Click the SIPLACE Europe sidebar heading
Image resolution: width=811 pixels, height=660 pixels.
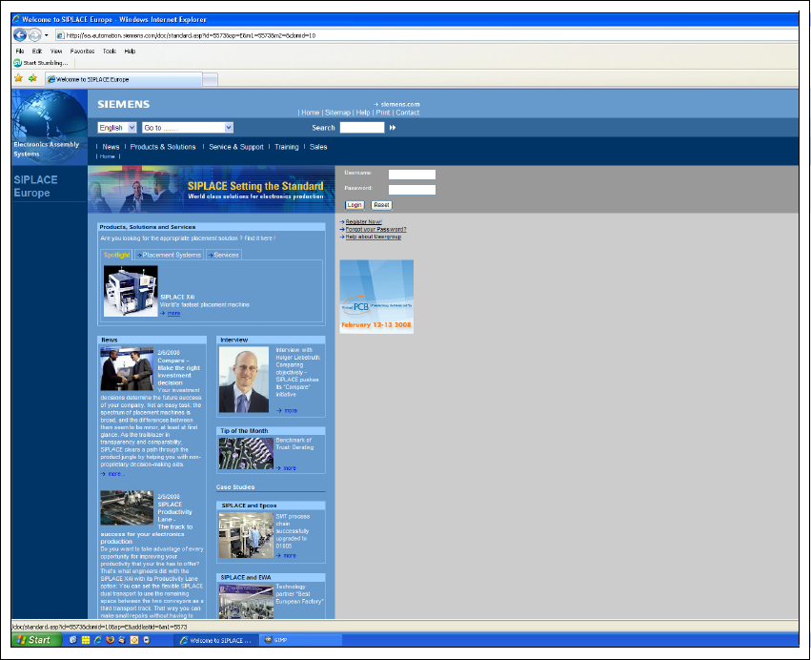(35, 186)
